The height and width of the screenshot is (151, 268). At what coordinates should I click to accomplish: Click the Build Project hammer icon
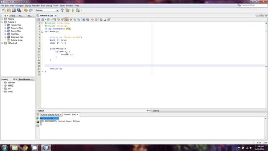(62, 10)
